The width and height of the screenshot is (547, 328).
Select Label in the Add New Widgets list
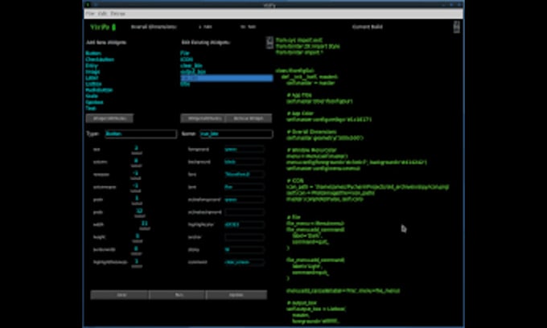[92, 78]
